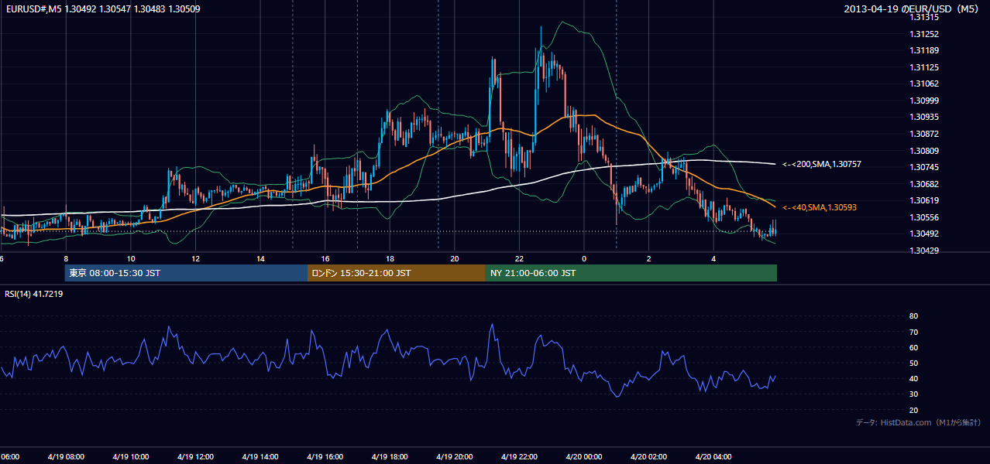The width and height of the screenshot is (990, 464).
Task: Click RSI scale value 60
Action: coord(913,347)
